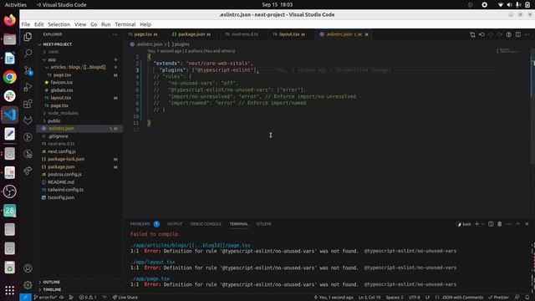Image resolution: width=535 pixels, height=301 pixels.
Task: Click Prettier status bar item
Action: pos(499,298)
